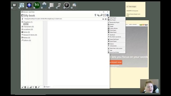This screenshot has height=96, width=171.
Task: Open Options from the project menu
Action: [116, 44]
